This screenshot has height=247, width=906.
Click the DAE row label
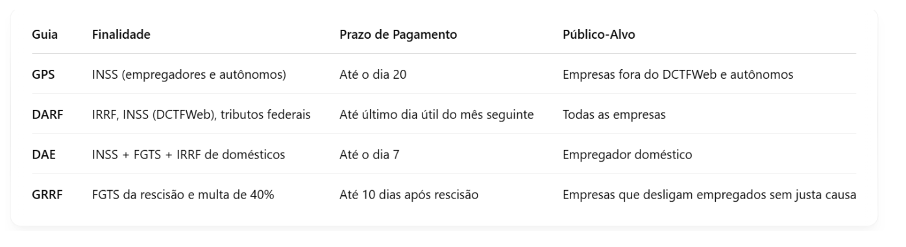click(x=43, y=155)
